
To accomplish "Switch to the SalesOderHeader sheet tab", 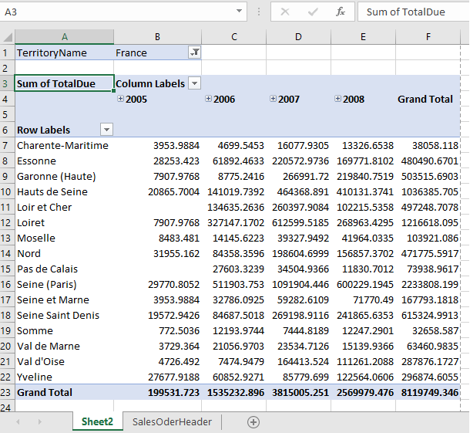I will 172,422.
